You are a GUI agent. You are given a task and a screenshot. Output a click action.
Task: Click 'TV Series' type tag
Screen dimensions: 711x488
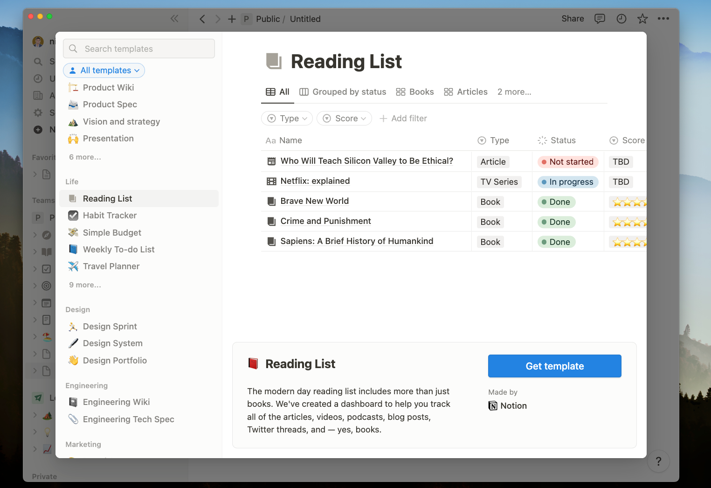(499, 182)
